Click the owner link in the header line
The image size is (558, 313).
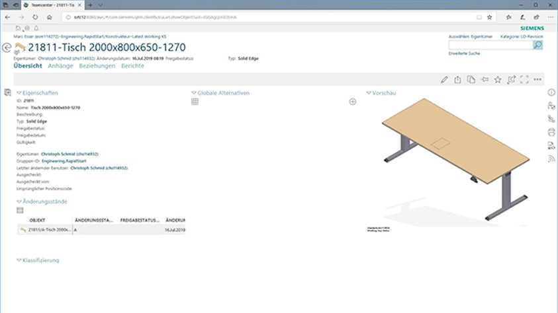tap(67, 59)
